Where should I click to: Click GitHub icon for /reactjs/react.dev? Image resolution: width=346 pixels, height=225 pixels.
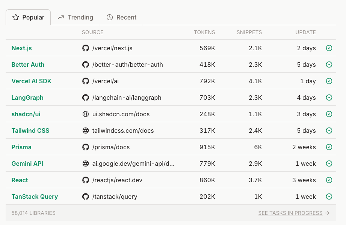pyautogui.click(x=86, y=180)
